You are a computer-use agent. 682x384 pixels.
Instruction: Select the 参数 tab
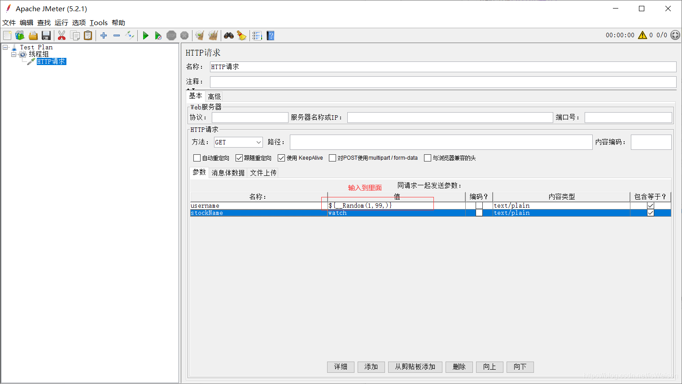click(x=199, y=172)
